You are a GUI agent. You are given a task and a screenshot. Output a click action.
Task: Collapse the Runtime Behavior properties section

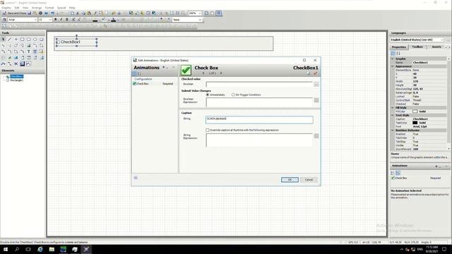pyautogui.click(x=393, y=130)
